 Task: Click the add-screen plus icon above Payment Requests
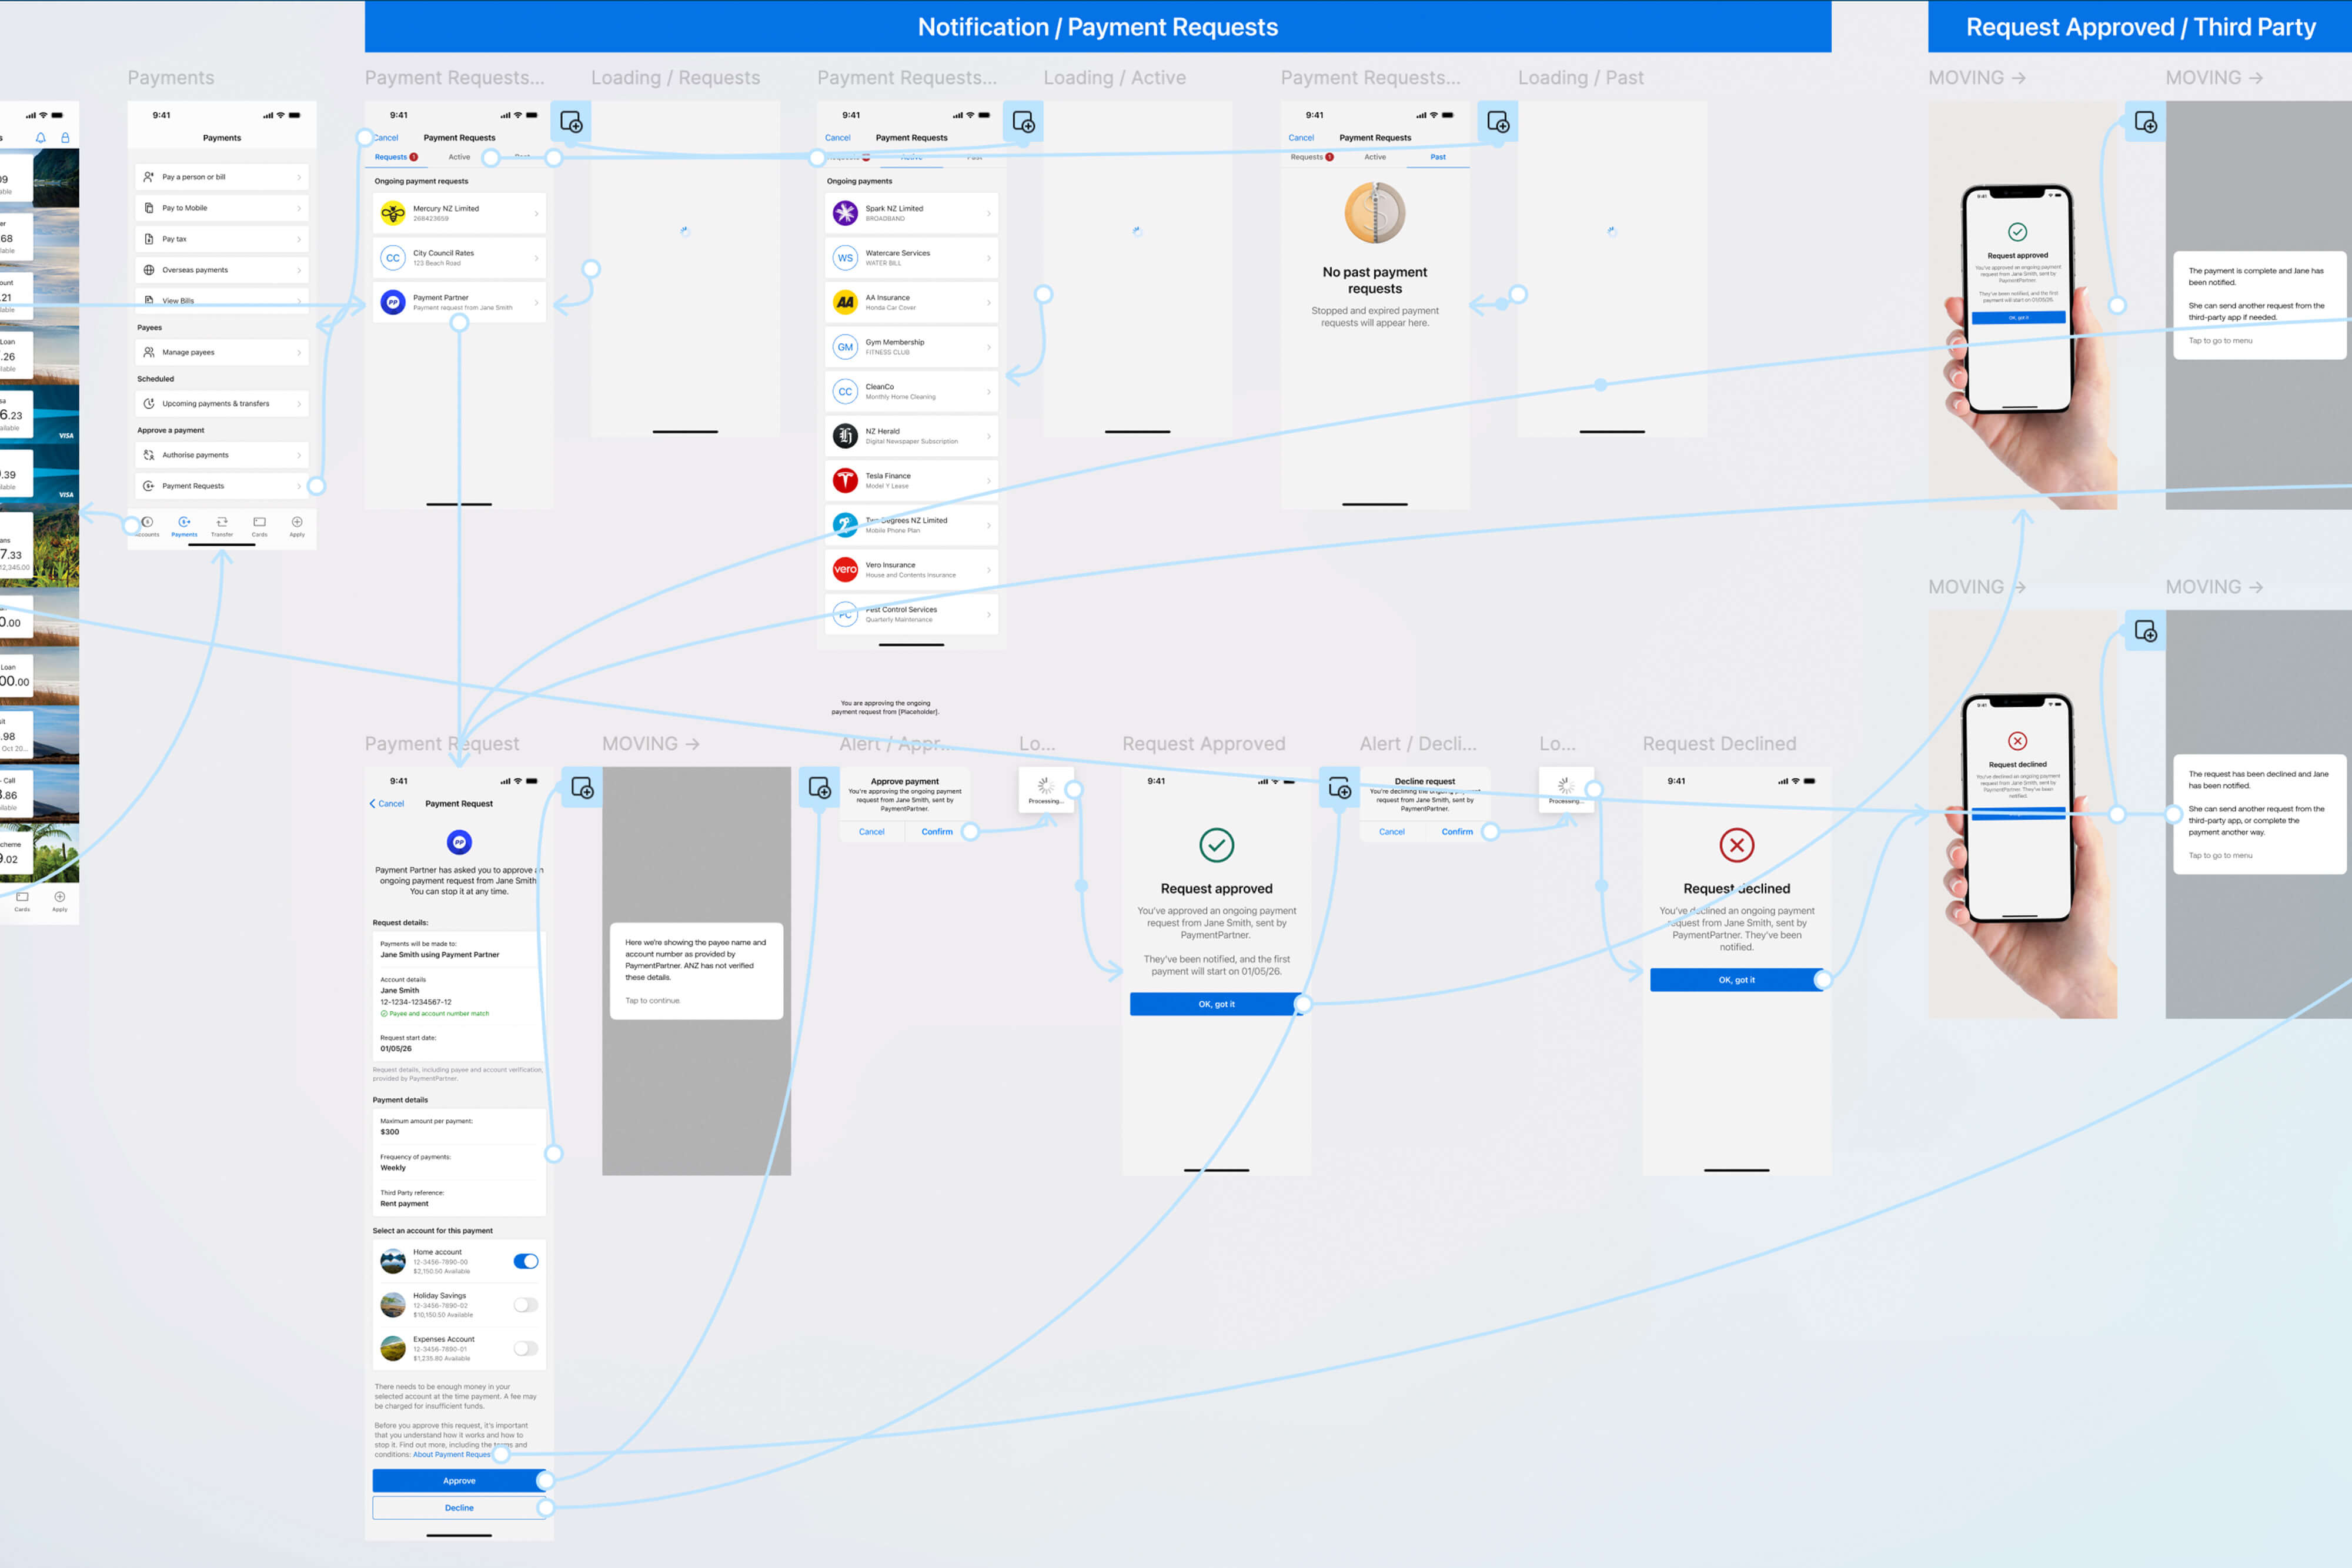click(x=571, y=122)
